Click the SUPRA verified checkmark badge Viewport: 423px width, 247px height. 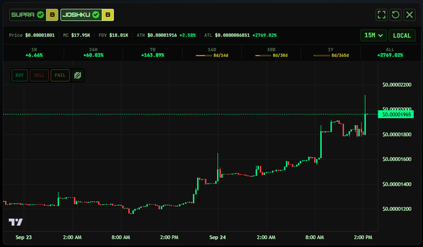coord(40,14)
